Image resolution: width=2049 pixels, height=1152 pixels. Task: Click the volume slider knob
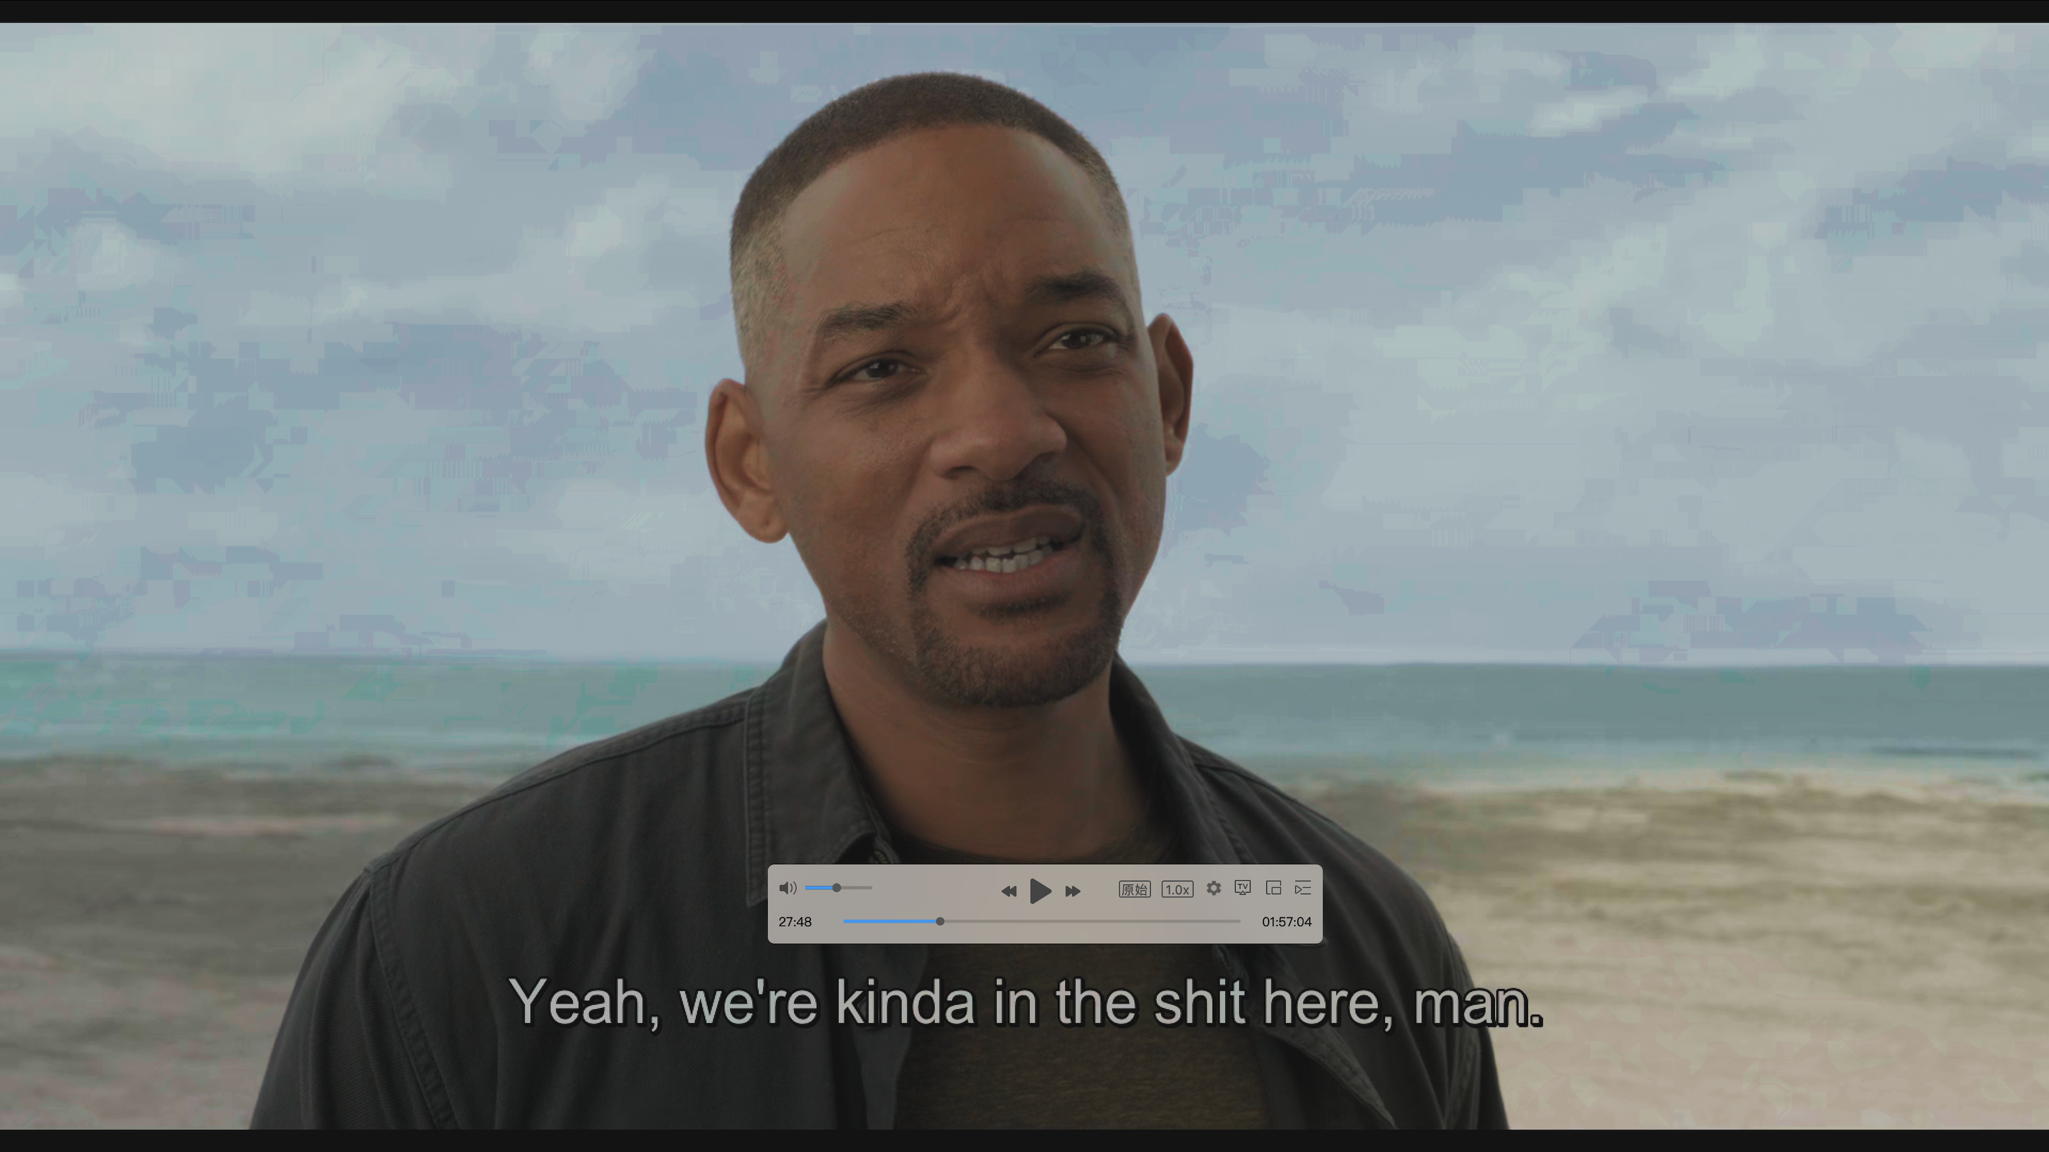pos(836,887)
